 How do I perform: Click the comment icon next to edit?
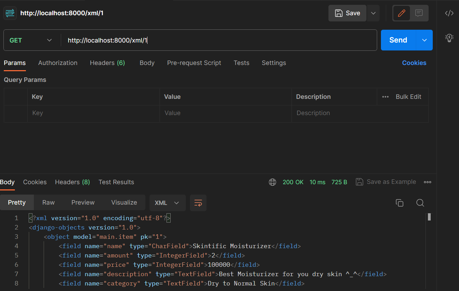pos(419,13)
